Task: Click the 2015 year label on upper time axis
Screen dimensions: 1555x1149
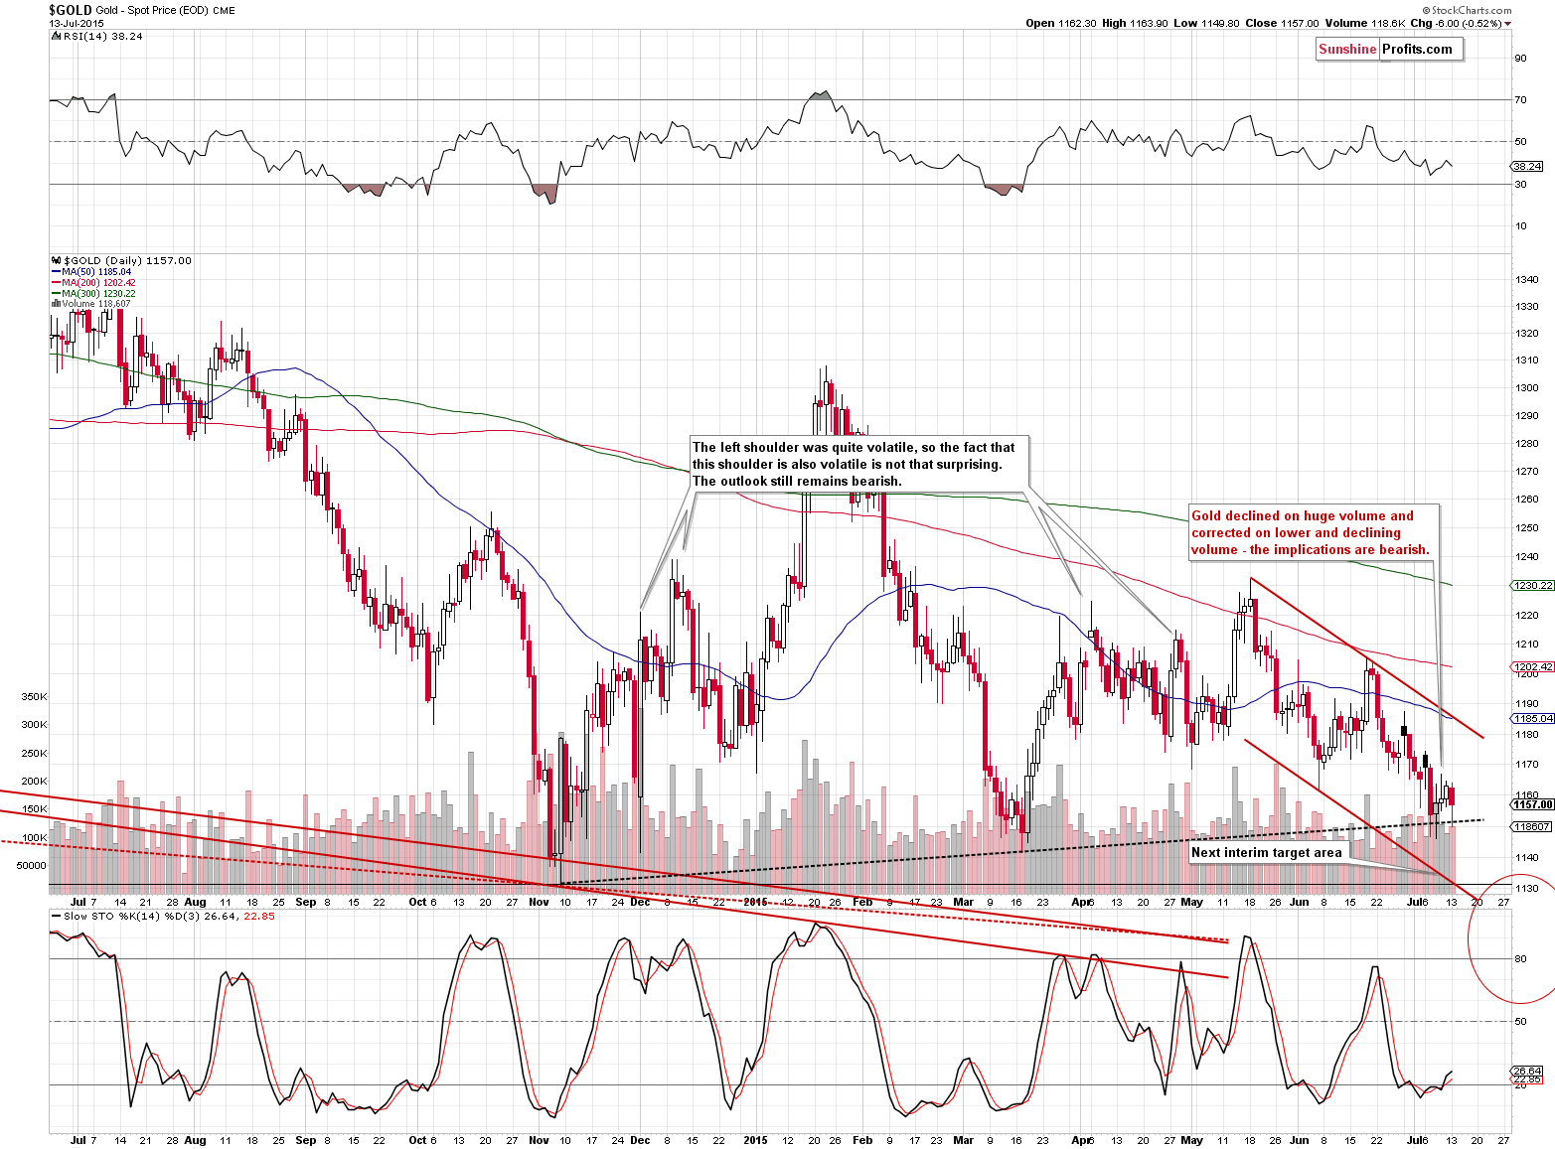Action: point(755,902)
